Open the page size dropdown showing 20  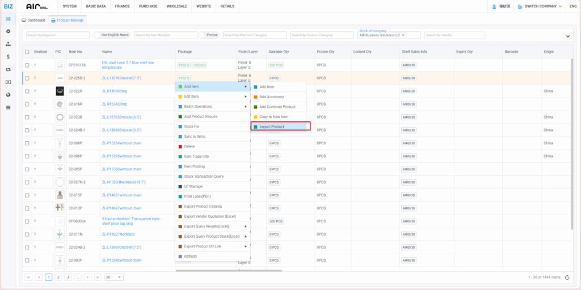(x=114, y=277)
